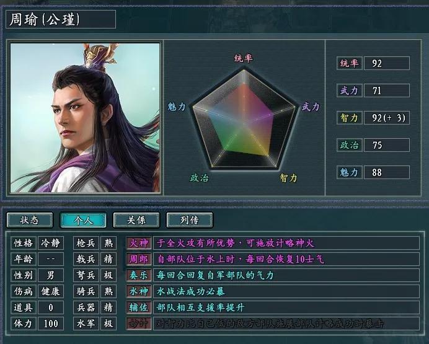This screenshot has width=429, height=344.
Task: Click the 魅力 value field showing 88
Action: [387, 172]
